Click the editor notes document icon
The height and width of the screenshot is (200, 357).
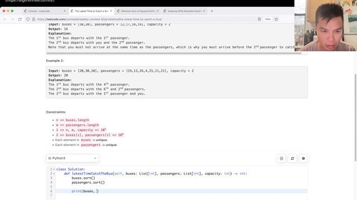281,158
